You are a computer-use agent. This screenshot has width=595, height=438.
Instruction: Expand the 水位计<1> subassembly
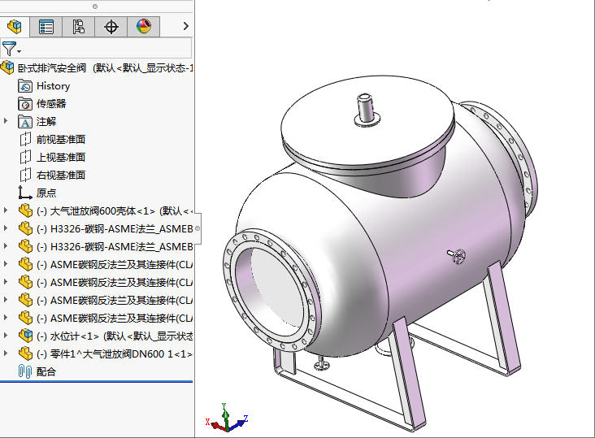point(6,335)
